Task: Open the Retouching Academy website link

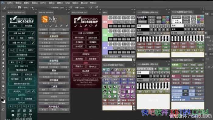Action: [x=86, y=85]
